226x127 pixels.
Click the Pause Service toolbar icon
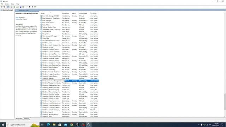(x=32, y=7)
